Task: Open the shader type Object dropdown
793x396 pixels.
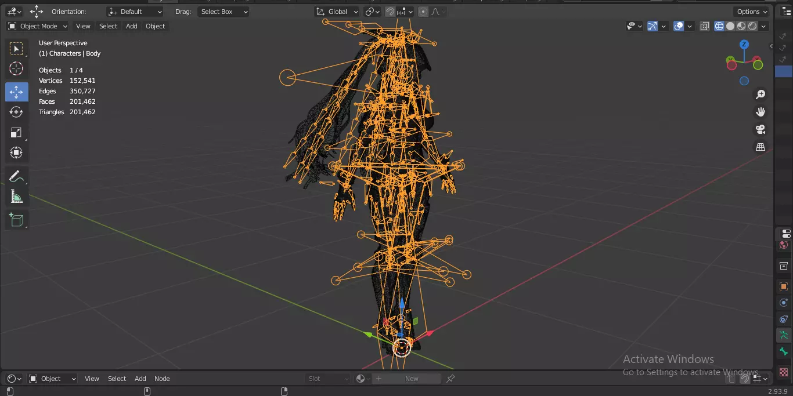Action: click(52, 379)
